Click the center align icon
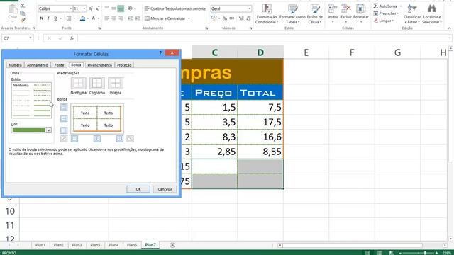 pyautogui.click(x=113, y=18)
